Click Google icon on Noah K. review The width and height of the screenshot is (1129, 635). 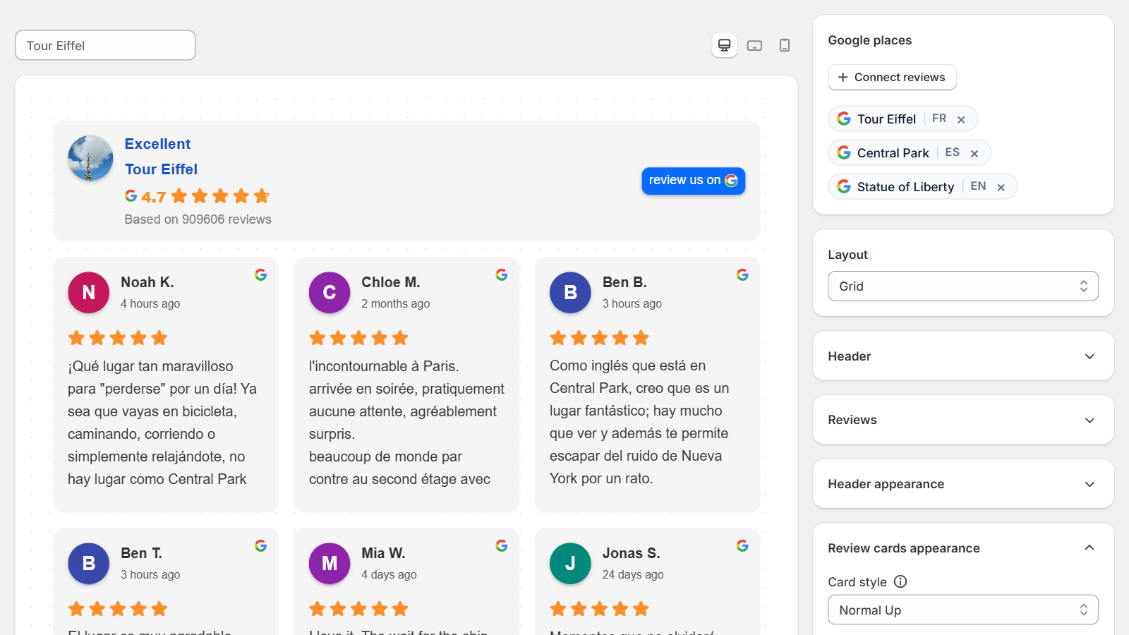pos(260,274)
